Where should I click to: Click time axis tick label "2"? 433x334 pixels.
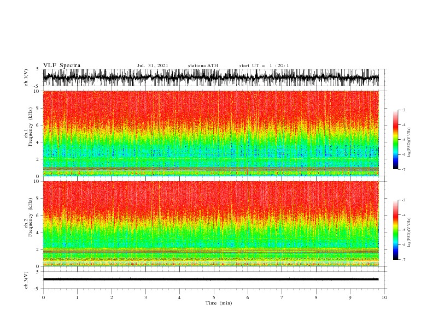point(112,297)
